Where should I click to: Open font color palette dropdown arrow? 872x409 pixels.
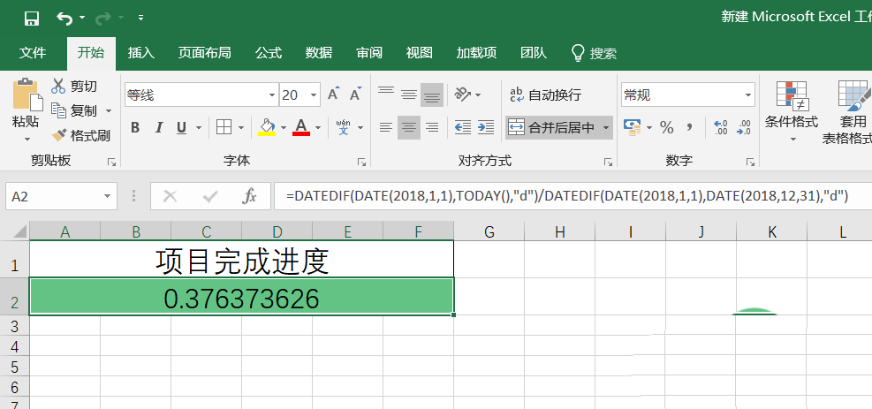pos(318,128)
